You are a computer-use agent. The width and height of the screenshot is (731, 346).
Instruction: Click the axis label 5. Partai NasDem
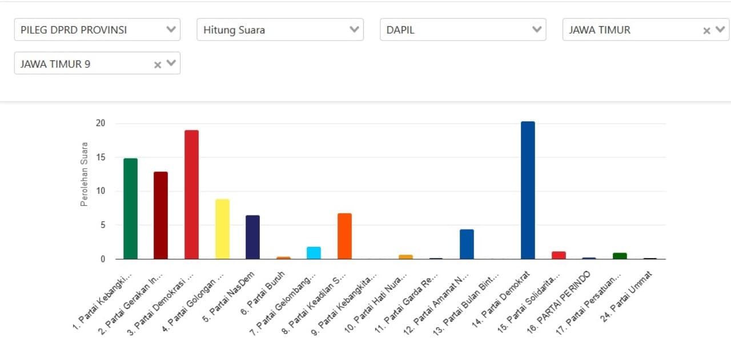coord(230,298)
